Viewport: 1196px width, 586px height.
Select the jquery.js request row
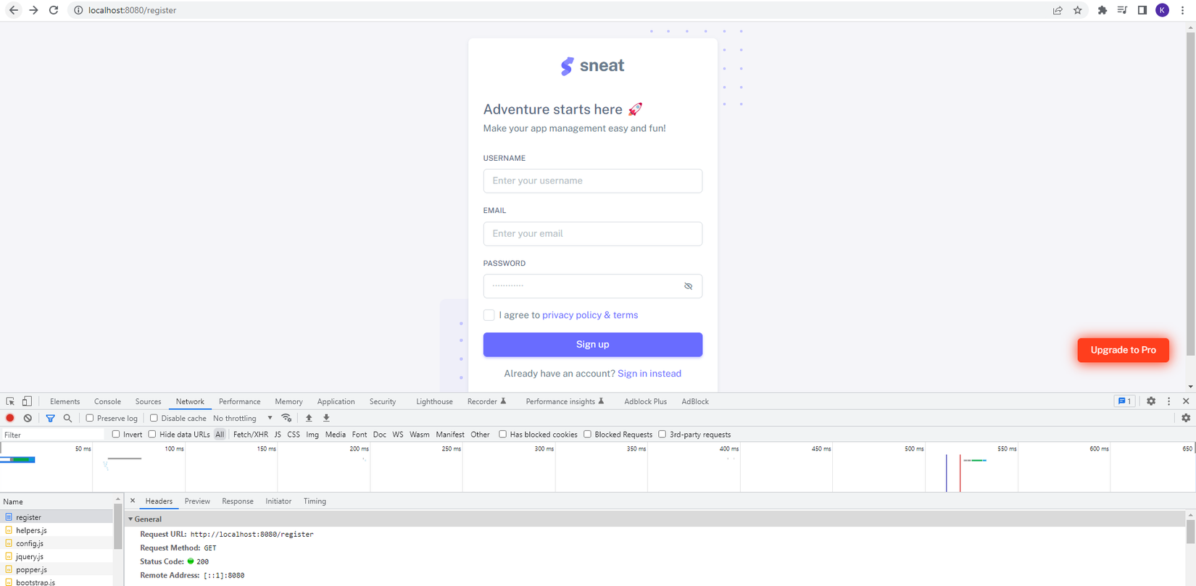click(57, 556)
